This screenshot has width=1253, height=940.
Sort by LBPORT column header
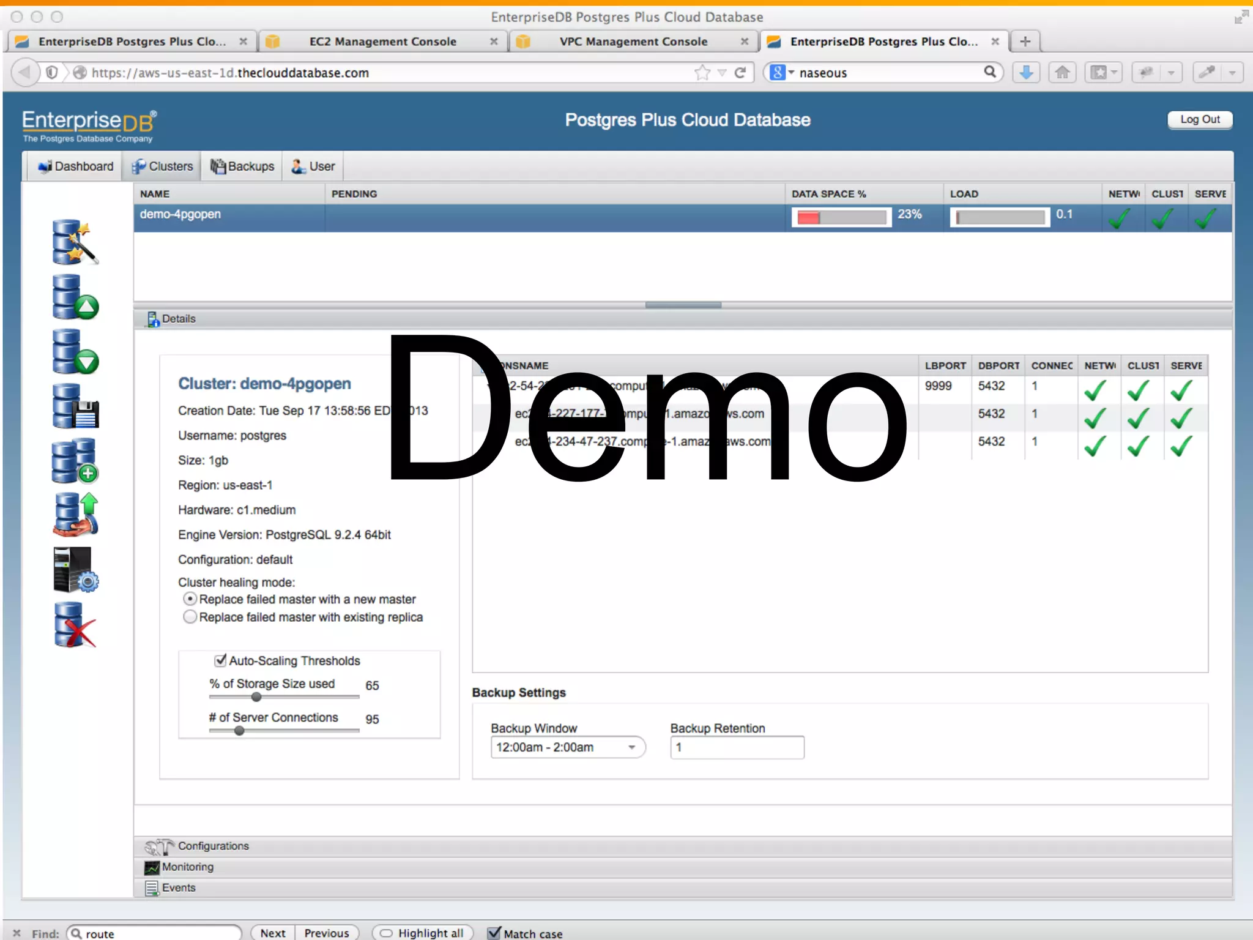coord(945,366)
